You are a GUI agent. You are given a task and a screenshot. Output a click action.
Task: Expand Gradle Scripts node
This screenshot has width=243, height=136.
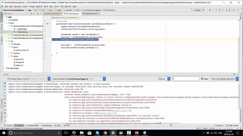click(x=4, y=68)
